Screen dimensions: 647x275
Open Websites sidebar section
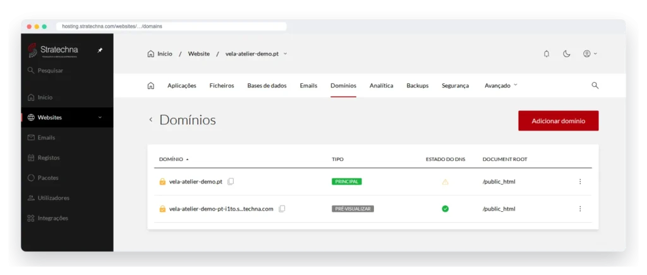coord(67,117)
